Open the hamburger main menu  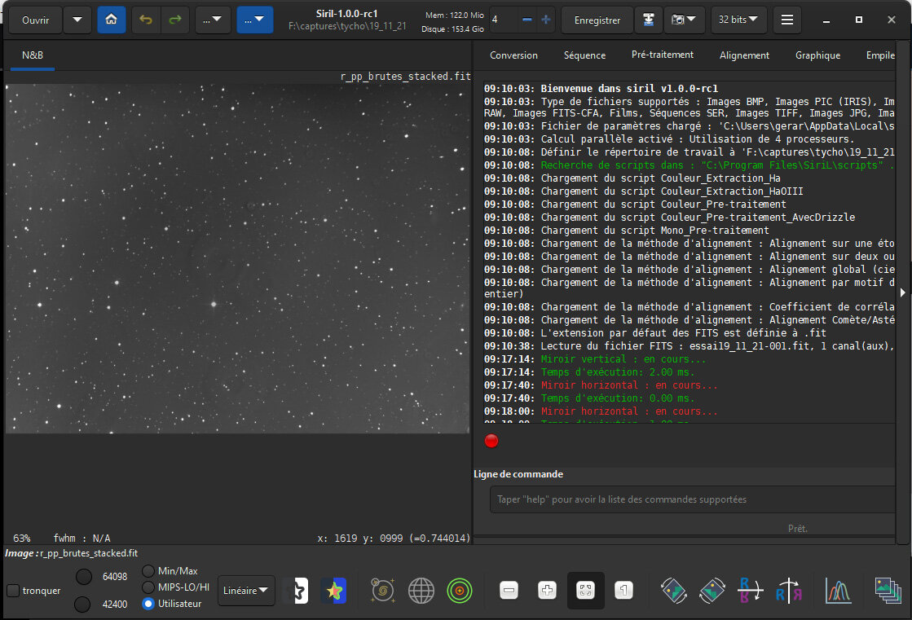(x=787, y=20)
